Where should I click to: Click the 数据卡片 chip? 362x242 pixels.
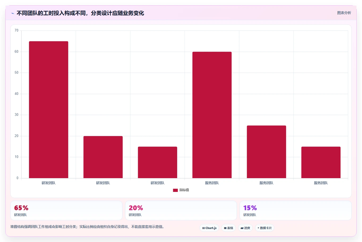(x=265, y=228)
